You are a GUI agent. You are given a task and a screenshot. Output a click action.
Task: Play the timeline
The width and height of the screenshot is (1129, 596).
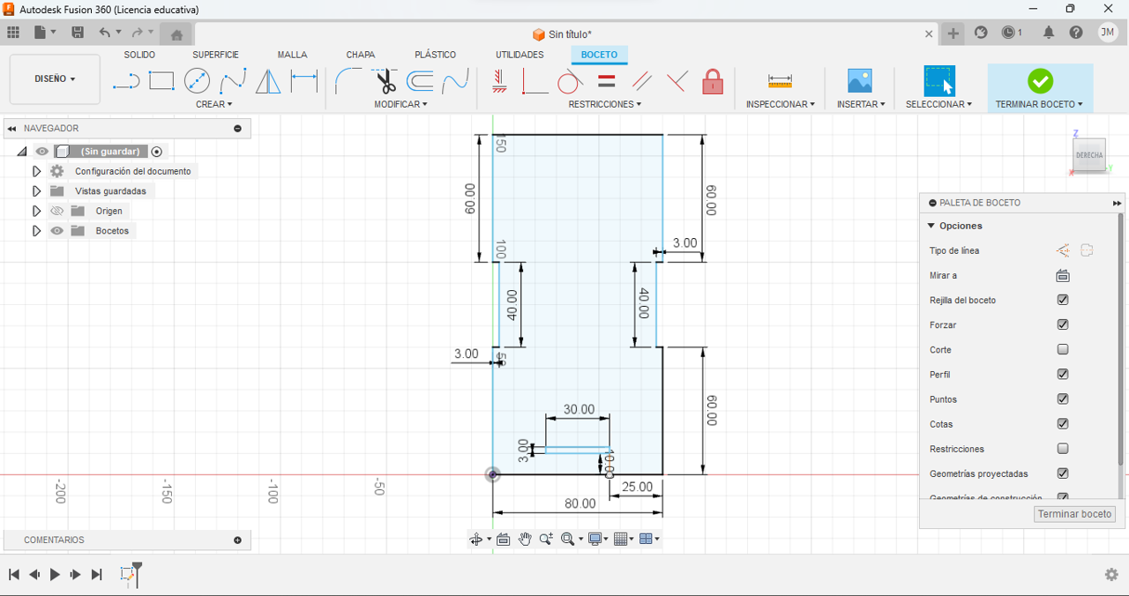click(x=55, y=574)
